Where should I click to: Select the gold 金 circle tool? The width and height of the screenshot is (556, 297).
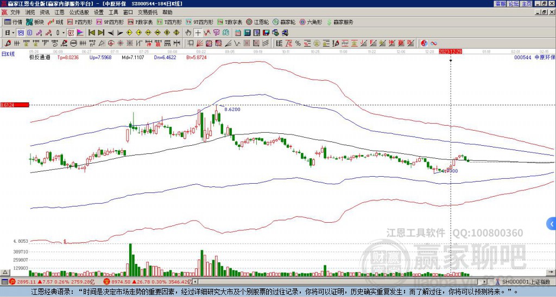[x=317, y=43]
